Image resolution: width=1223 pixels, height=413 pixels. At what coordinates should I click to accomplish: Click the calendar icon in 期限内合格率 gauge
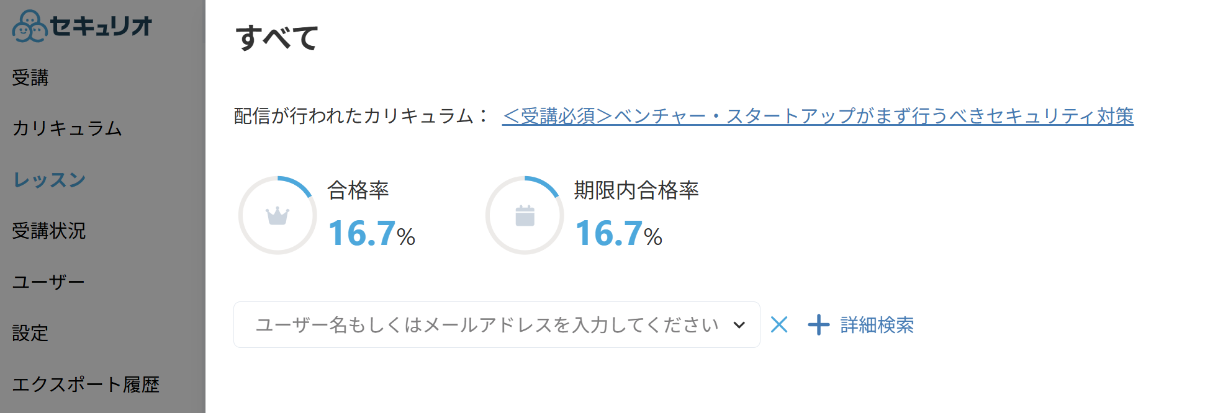coord(525,216)
